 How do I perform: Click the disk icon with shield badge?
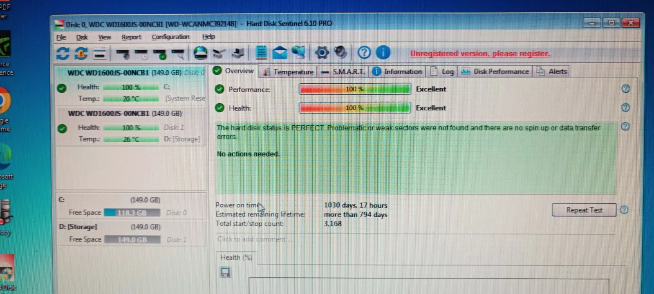point(123,53)
